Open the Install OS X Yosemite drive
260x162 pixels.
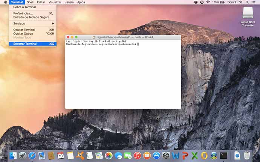[x=248, y=14]
